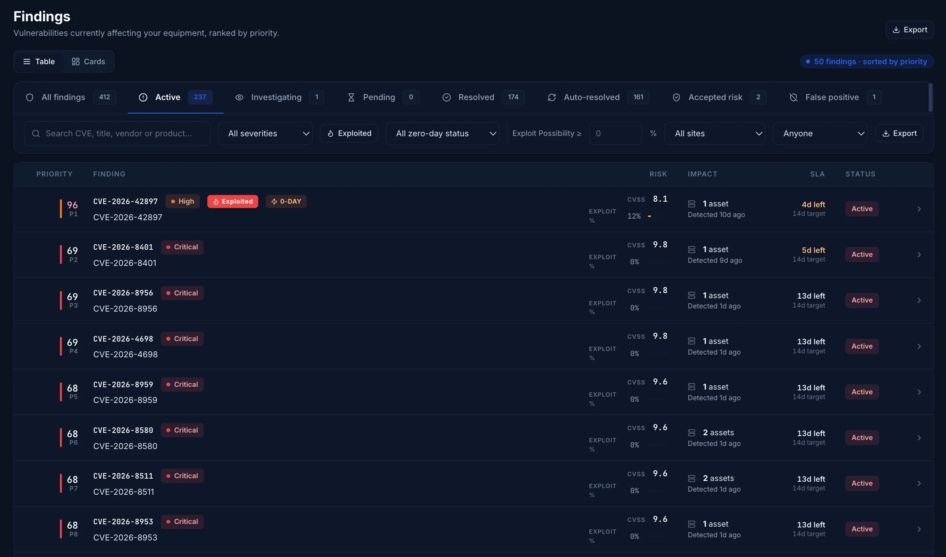Switch to the Resolved tab
The image size is (946, 557).
pyautogui.click(x=483, y=97)
